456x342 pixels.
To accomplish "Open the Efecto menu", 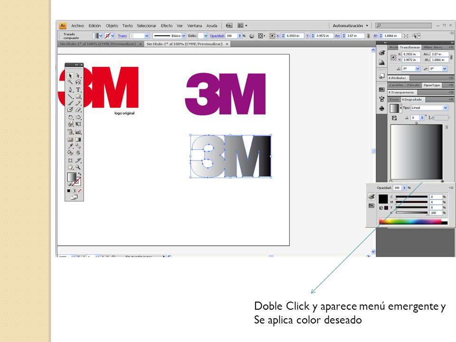I will pyautogui.click(x=167, y=26).
